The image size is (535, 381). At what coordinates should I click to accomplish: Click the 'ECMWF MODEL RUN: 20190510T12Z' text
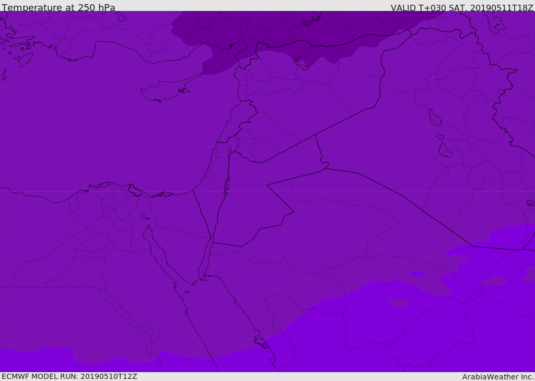point(69,376)
